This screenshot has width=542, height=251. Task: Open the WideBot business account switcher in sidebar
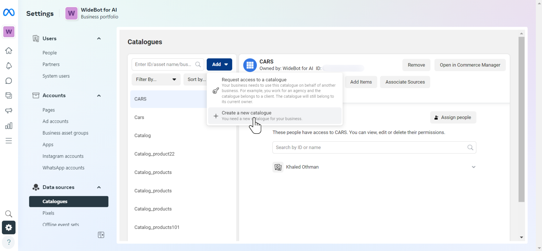9,32
